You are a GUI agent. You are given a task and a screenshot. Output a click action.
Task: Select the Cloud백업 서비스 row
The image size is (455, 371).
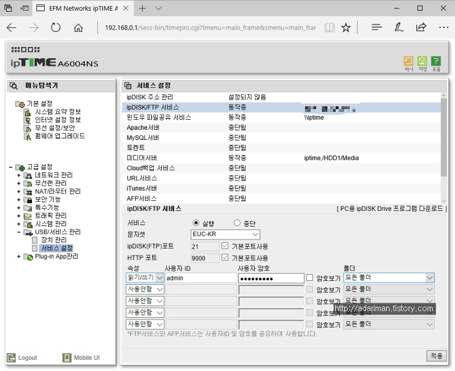281,168
